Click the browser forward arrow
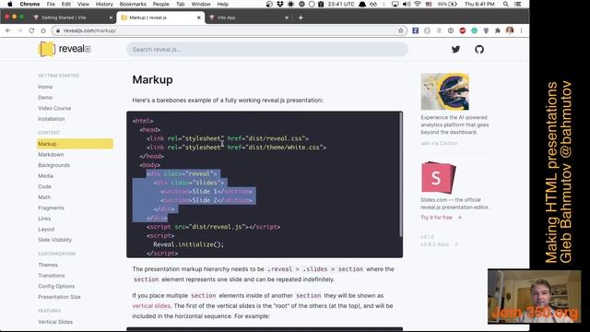 click(x=19, y=30)
